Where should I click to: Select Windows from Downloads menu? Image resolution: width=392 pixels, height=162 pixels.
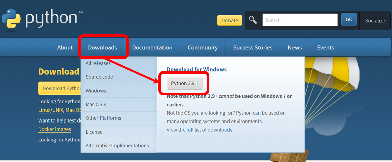click(x=119, y=91)
